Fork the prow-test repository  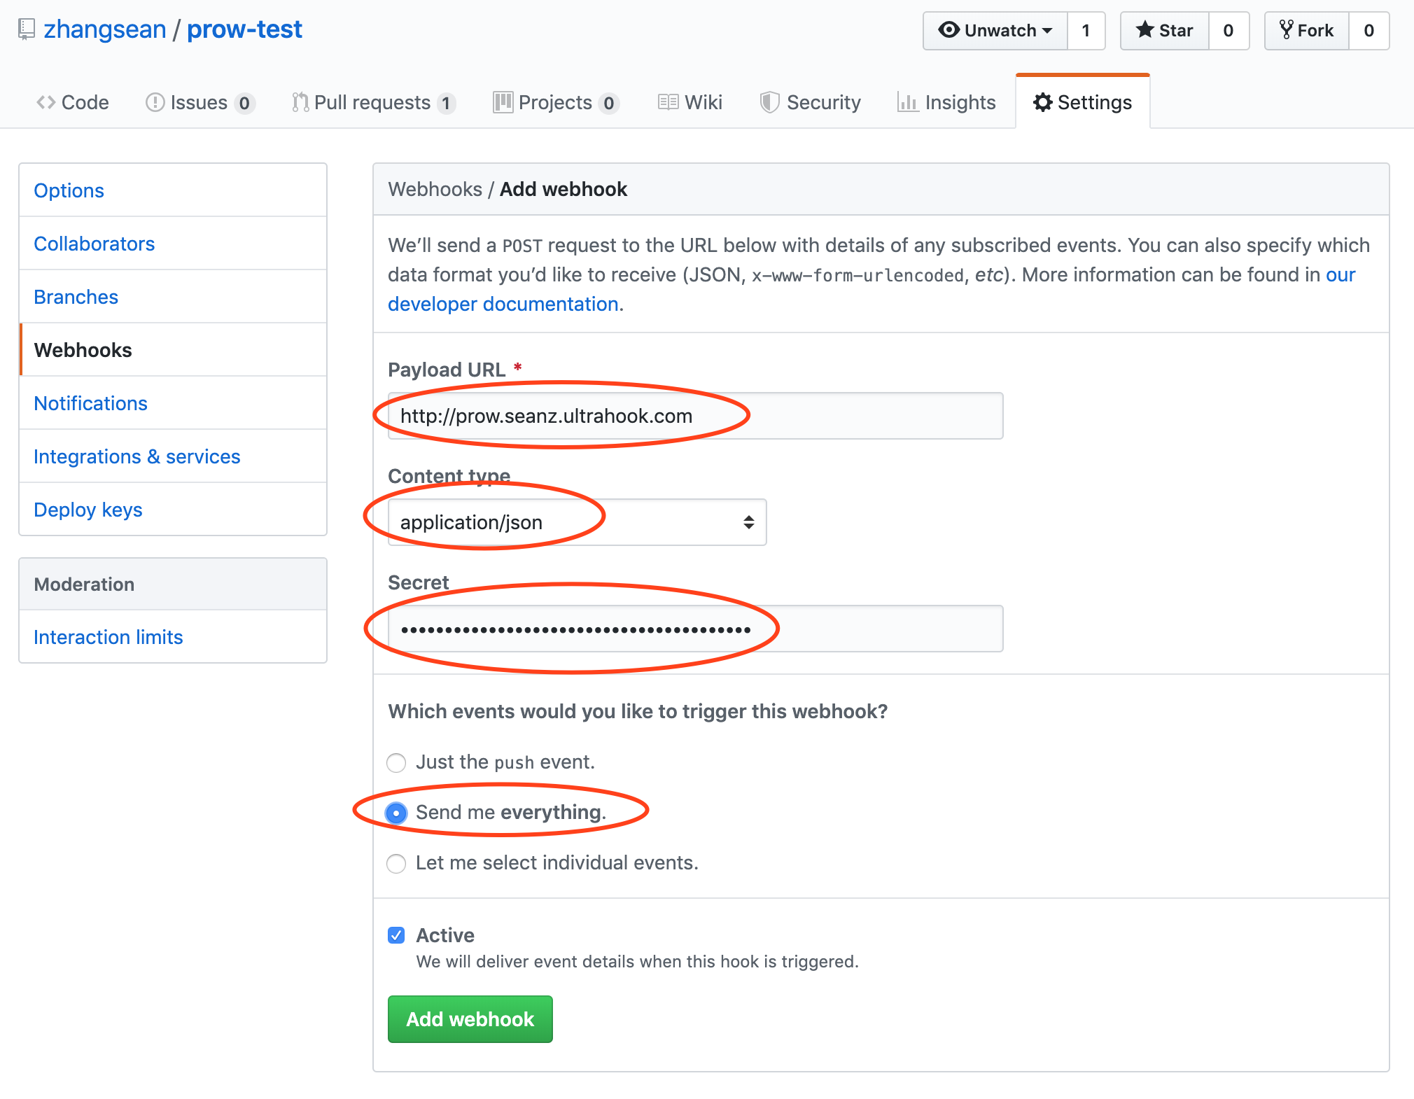coord(1306,31)
